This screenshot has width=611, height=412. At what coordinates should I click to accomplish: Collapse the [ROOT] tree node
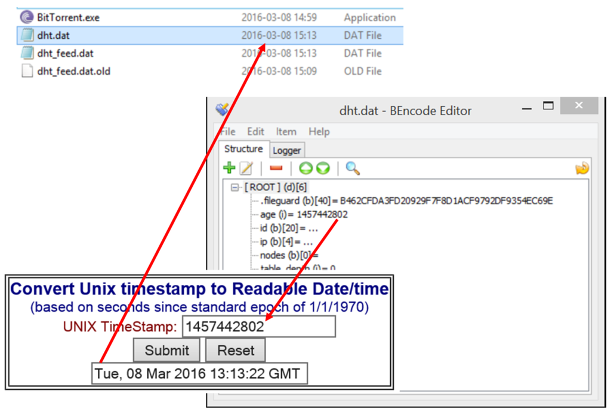click(x=235, y=187)
